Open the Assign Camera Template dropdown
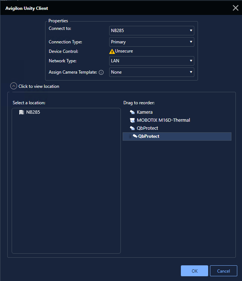The image size is (242, 281). pyautogui.click(x=151, y=72)
